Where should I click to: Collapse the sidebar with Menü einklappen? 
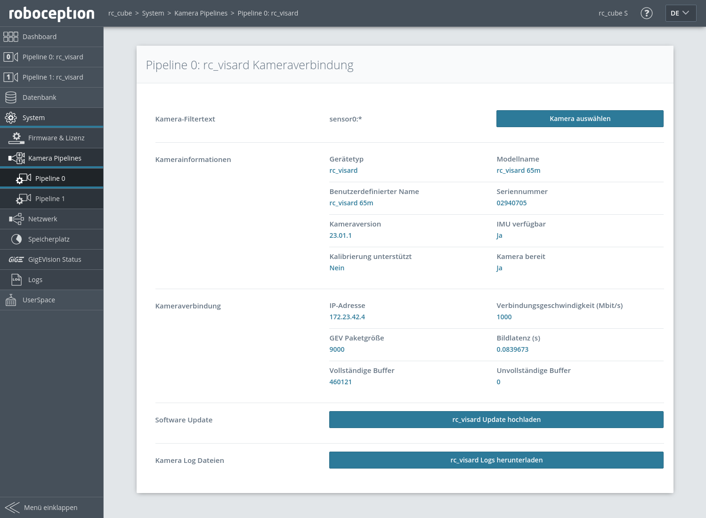click(x=50, y=507)
